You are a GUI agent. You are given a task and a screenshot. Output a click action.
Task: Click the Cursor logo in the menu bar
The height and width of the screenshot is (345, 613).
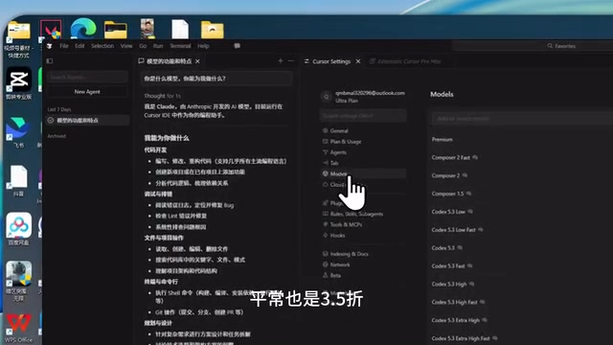tap(49, 46)
